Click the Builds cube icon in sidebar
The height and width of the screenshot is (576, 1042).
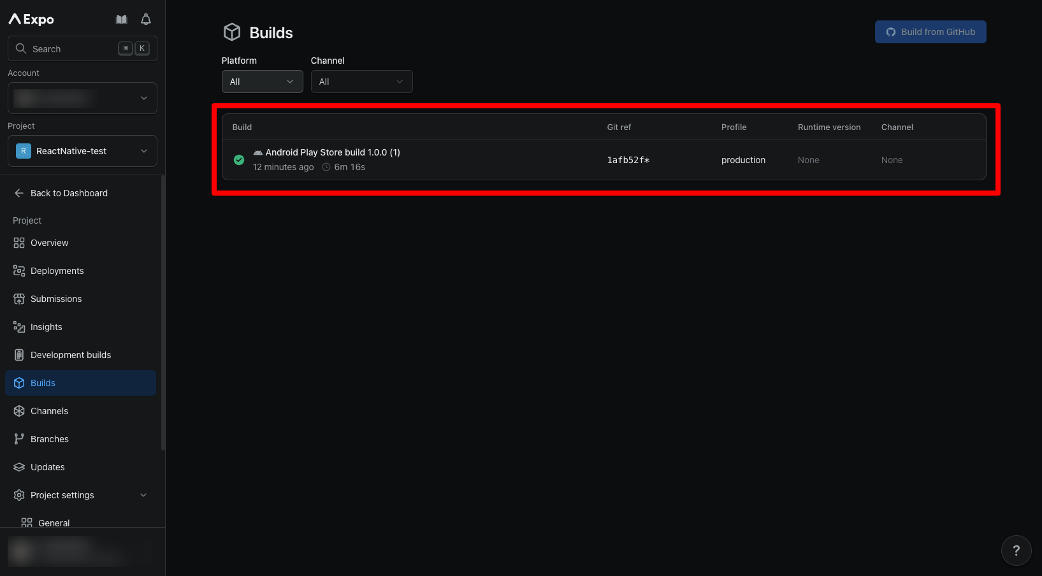coord(19,383)
